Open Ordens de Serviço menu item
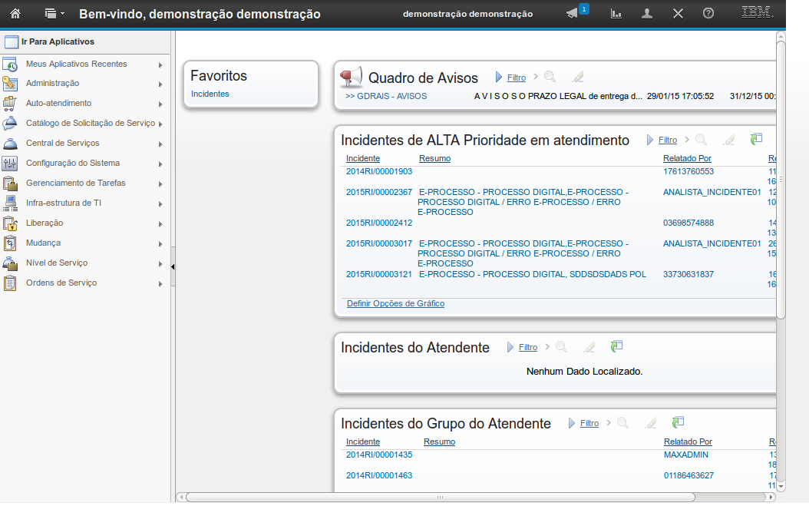The width and height of the screenshot is (809, 506). point(61,283)
